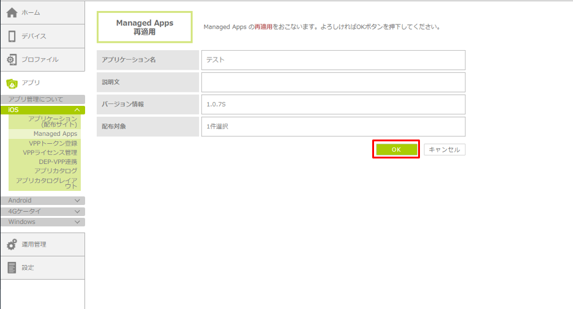Expand the Android section
The image size is (573, 309).
77,201
